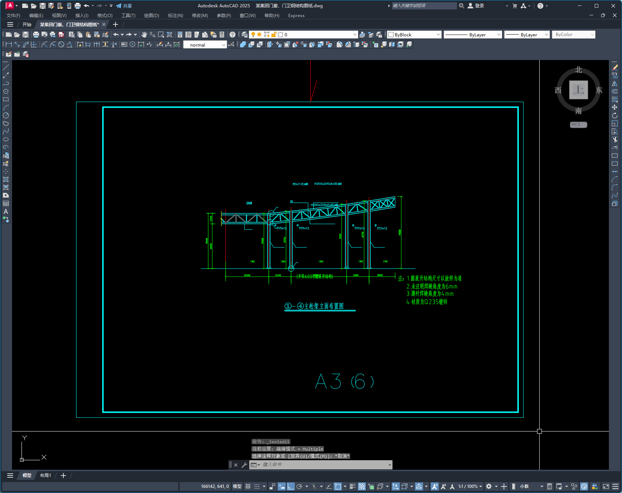Image resolution: width=622 pixels, height=493 pixels.
Task: Click the Trim scissors tool
Action: pyautogui.click(x=615, y=139)
